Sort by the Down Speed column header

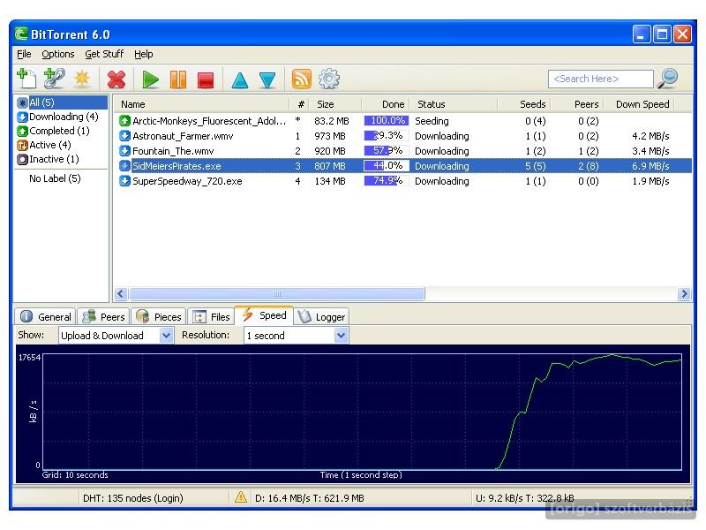coord(641,104)
